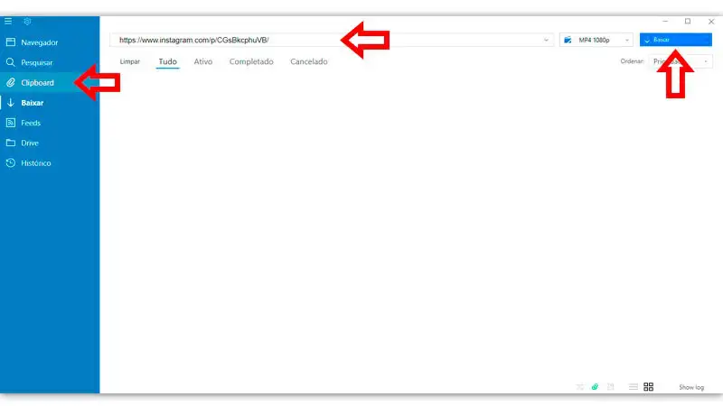Toggle the green clipboard monitor icon
The image size is (723, 406).
click(x=595, y=387)
